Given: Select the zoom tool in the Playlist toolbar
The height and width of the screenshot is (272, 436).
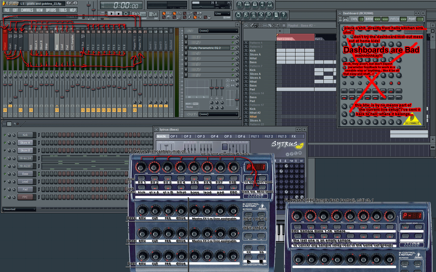Looking at the screenshot, I should click(278, 25).
